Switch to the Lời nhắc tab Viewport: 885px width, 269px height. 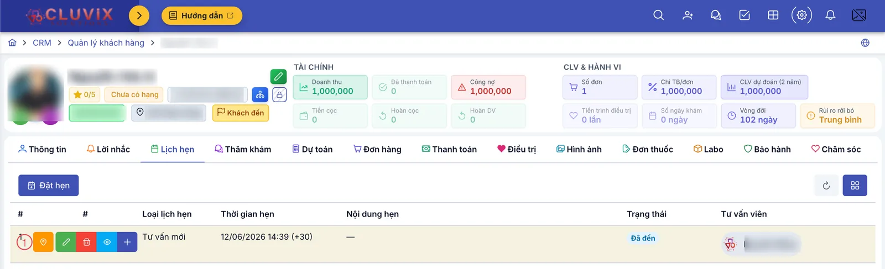pyautogui.click(x=108, y=149)
